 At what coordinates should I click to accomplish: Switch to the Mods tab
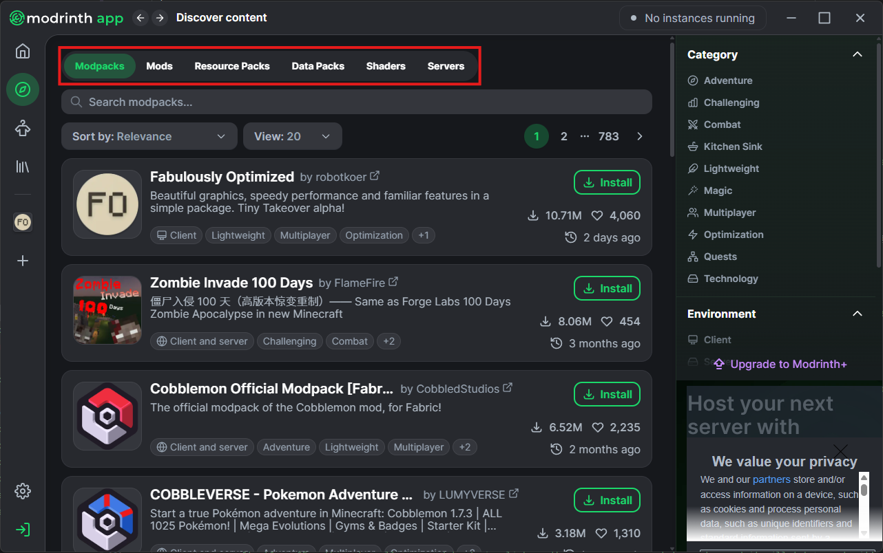click(x=159, y=66)
